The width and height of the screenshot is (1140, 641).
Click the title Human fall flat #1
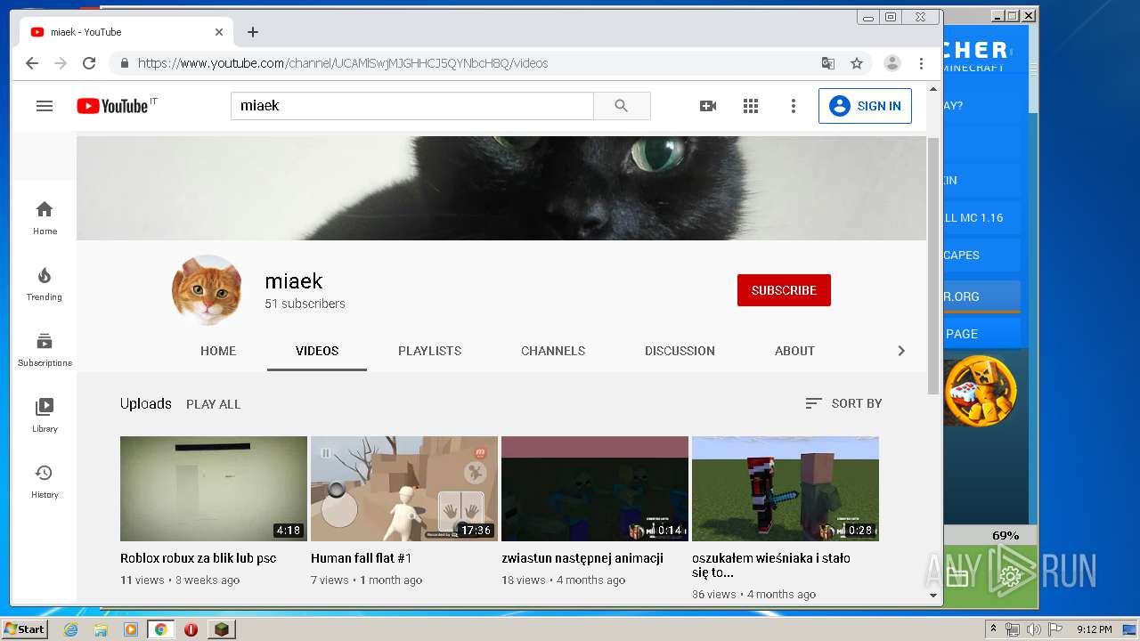361,558
